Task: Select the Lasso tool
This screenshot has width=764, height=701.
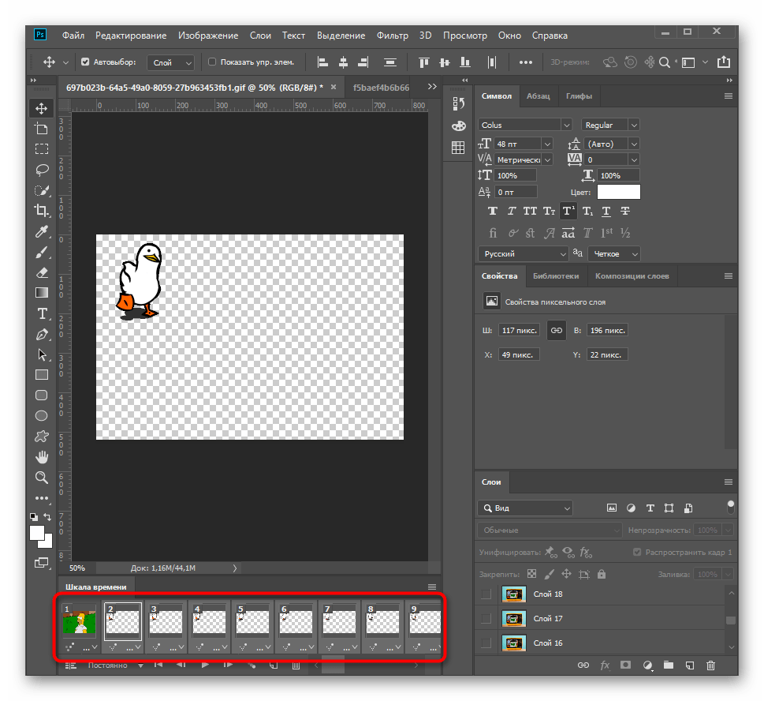Action: pyautogui.click(x=42, y=169)
